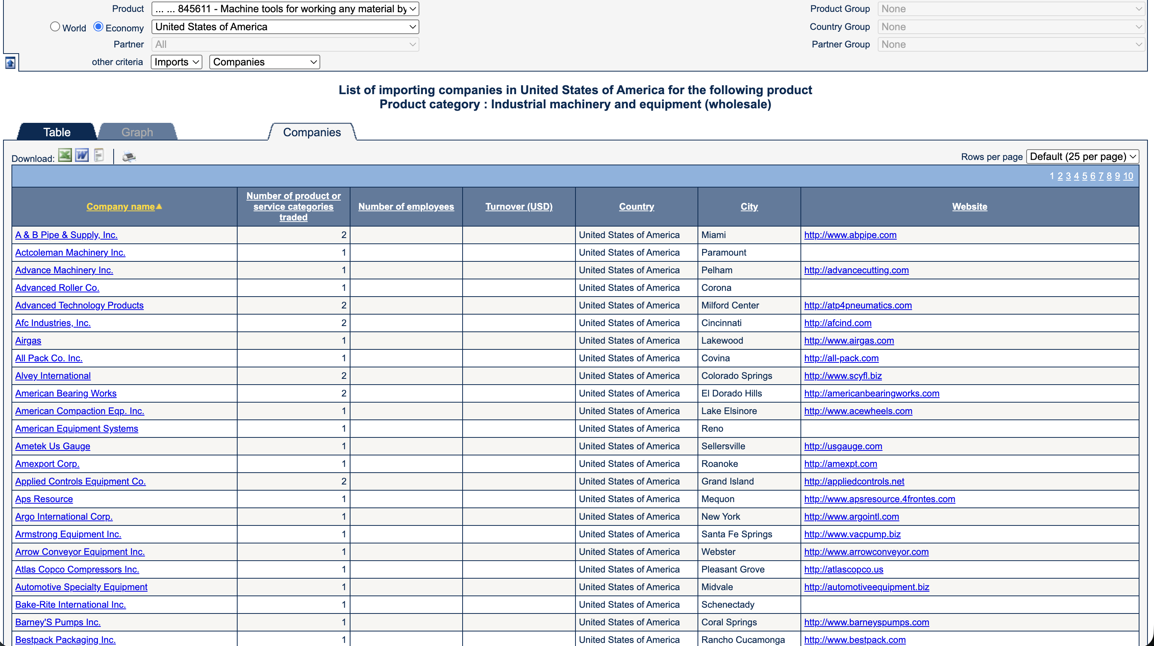
Task: Sort by Turnover (USD) column header
Action: [x=519, y=207]
